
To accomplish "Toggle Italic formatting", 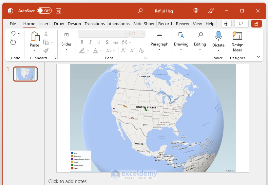I will (x=90, y=42).
